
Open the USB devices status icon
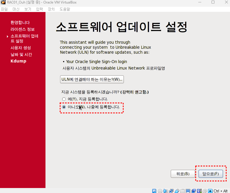tap(177, 191)
